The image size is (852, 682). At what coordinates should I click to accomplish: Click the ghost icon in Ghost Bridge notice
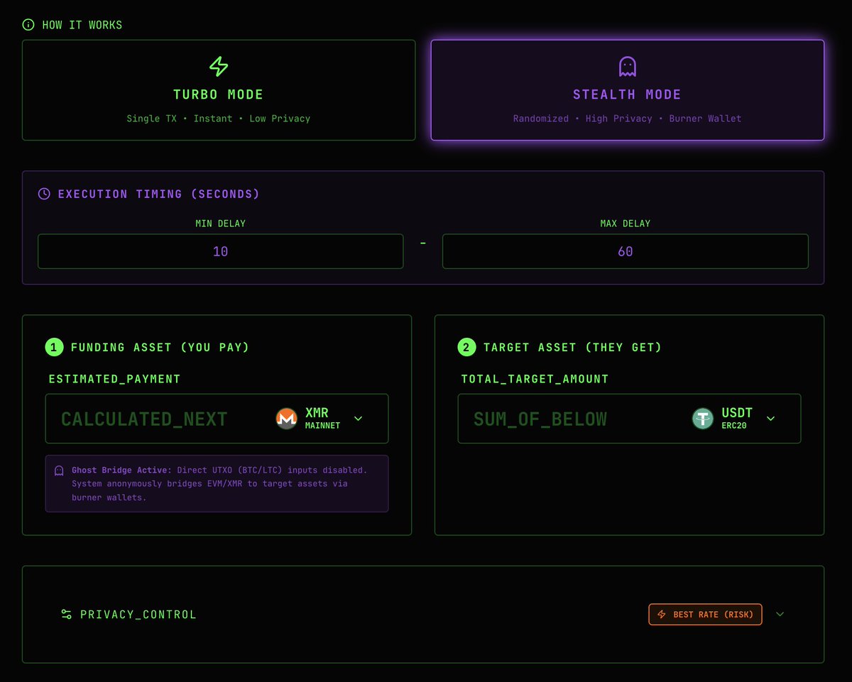tap(60, 471)
